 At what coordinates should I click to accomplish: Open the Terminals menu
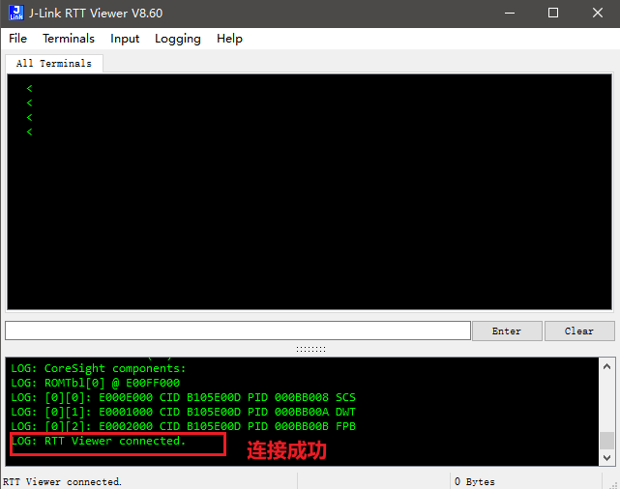pos(69,39)
